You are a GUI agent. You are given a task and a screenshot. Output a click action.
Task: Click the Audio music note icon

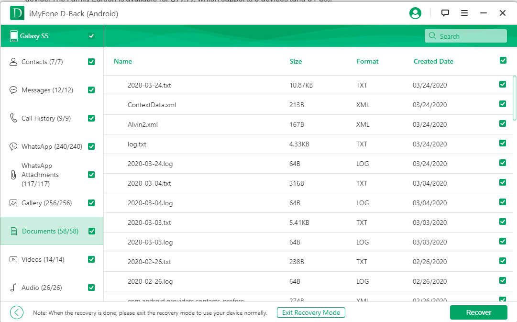[13, 288]
